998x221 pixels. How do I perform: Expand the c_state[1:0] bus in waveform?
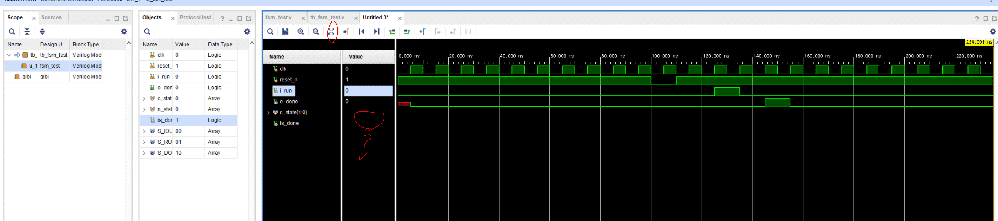[x=268, y=113]
